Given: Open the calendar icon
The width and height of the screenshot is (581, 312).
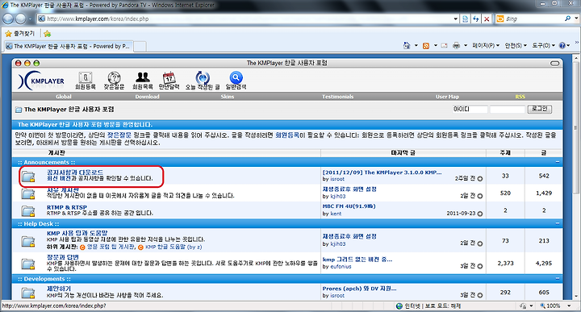Looking at the screenshot, I should tap(169, 77).
